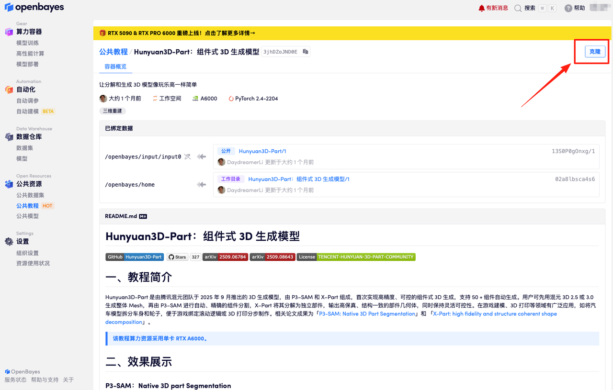Click arrow icon next to /openbayes/home
The image size is (613, 390).
[202, 185]
